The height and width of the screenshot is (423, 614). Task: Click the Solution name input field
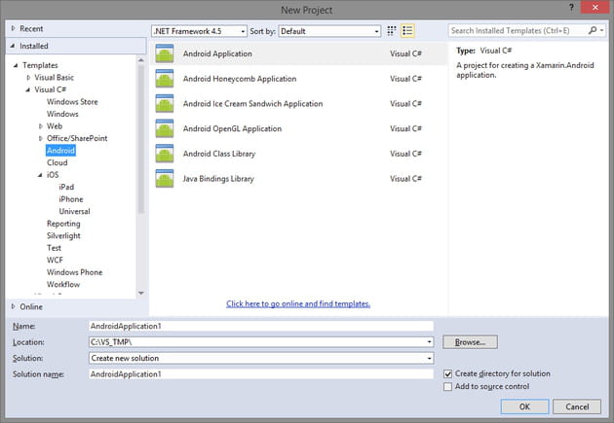[x=261, y=374]
